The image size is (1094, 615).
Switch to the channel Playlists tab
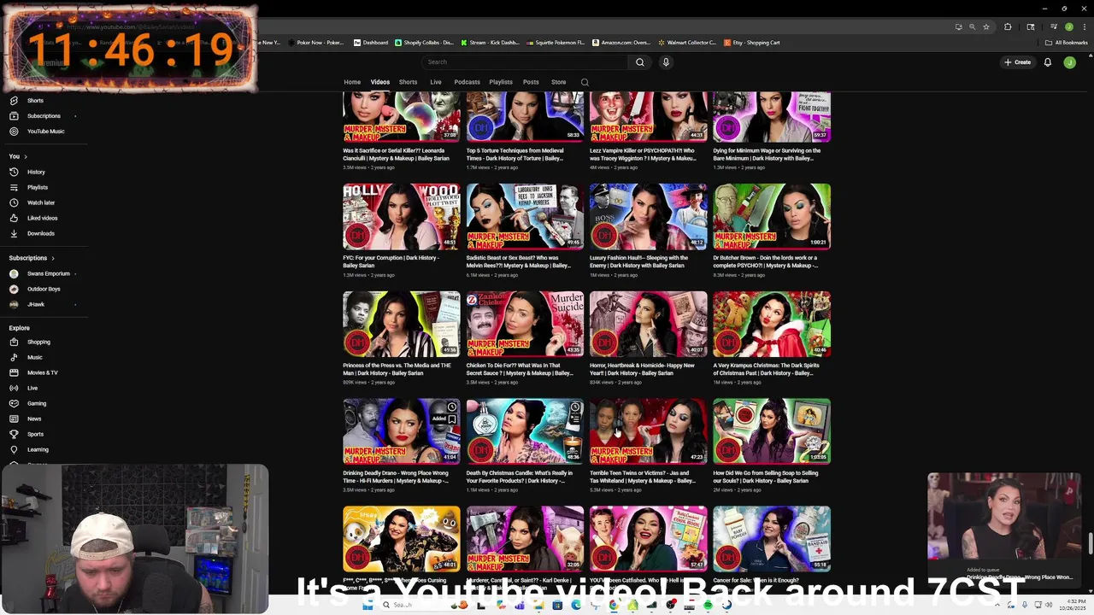(x=501, y=82)
